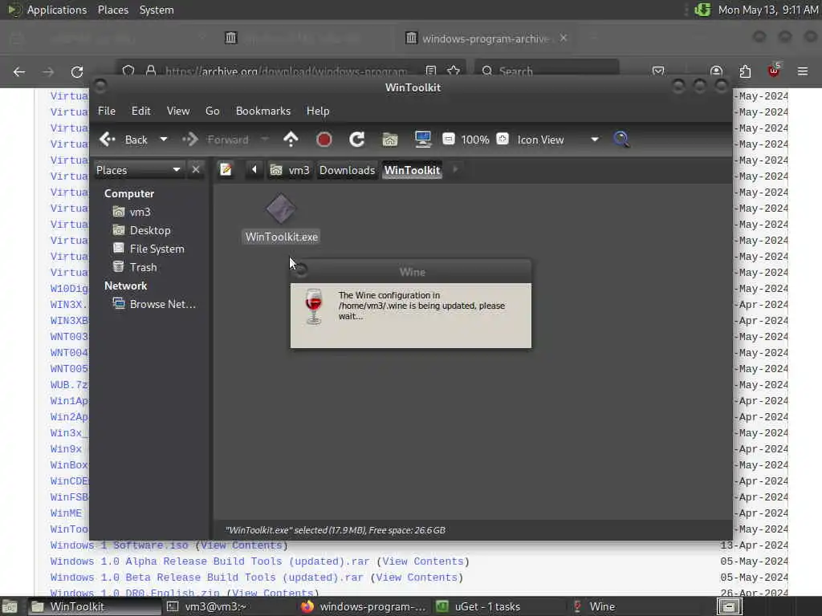822x616 pixels.
Task: Toggle the location text-entry pencil icon
Action: [226, 170]
